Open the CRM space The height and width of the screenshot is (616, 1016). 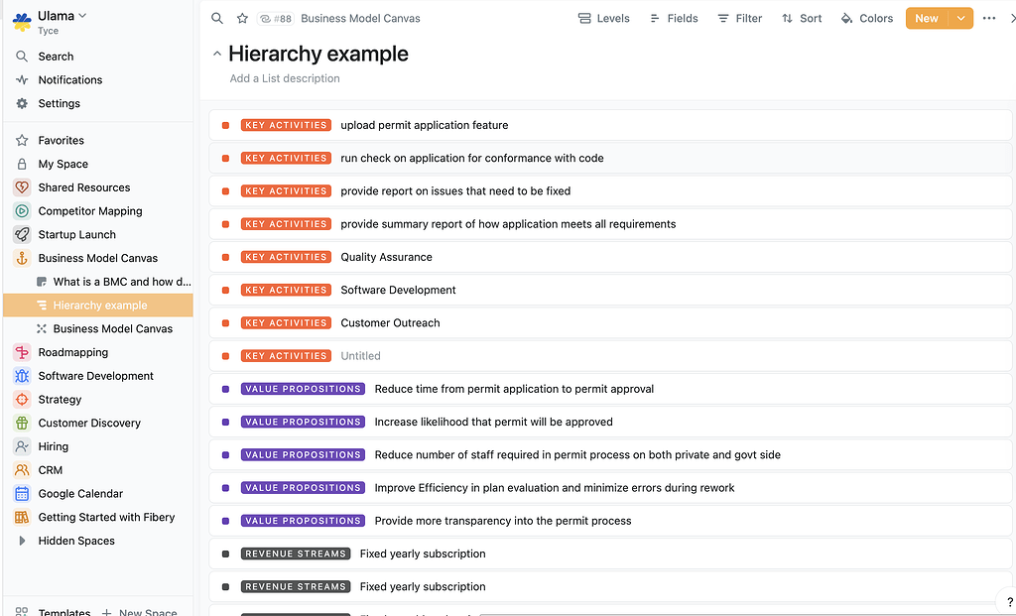click(48, 469)
